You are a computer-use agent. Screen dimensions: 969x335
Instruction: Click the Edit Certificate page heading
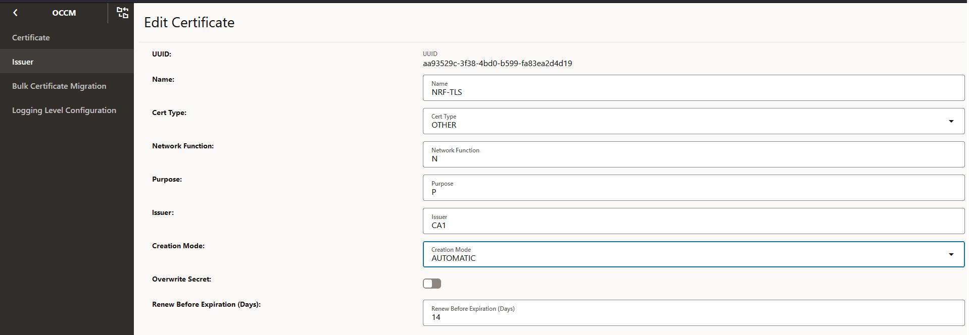189,22
